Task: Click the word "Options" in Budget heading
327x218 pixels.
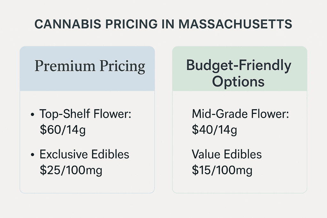Action: [239, 81]
